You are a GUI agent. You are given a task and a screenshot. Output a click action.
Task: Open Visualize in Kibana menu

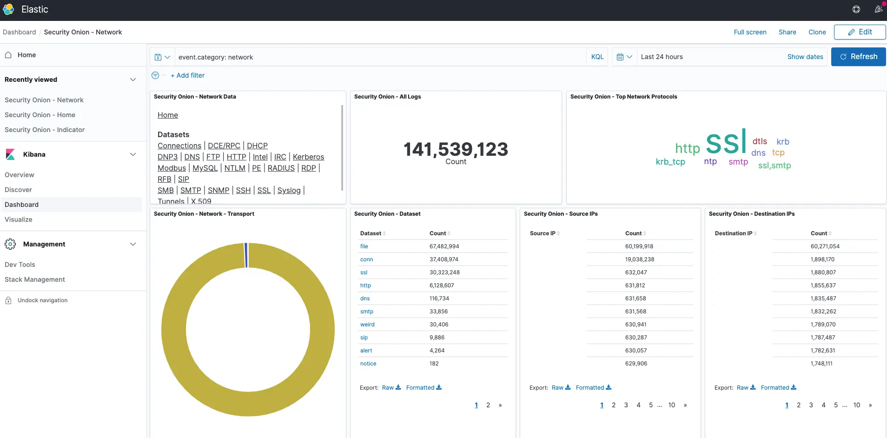click(19, 219)
